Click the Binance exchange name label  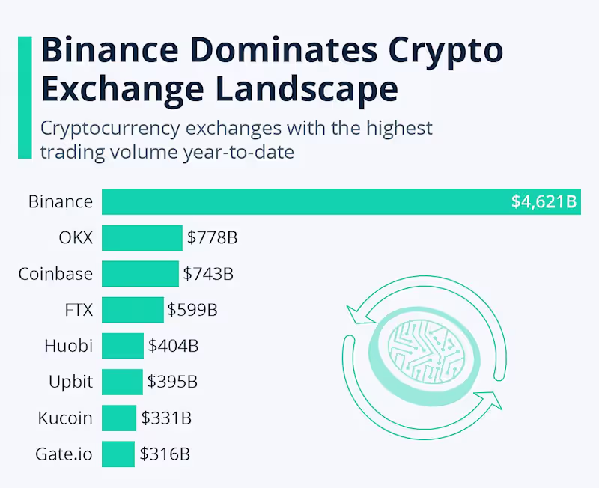click(61, 202)
